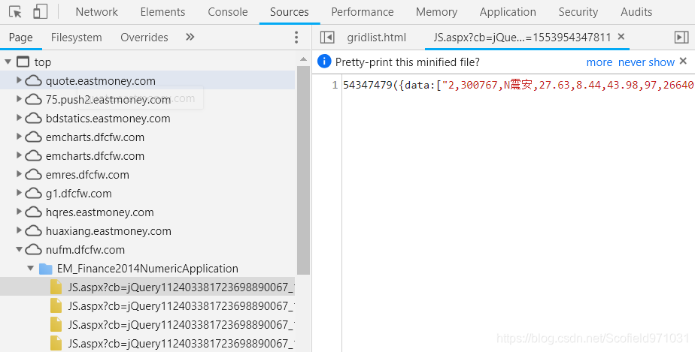Open the Security tab

click(578, 12)
